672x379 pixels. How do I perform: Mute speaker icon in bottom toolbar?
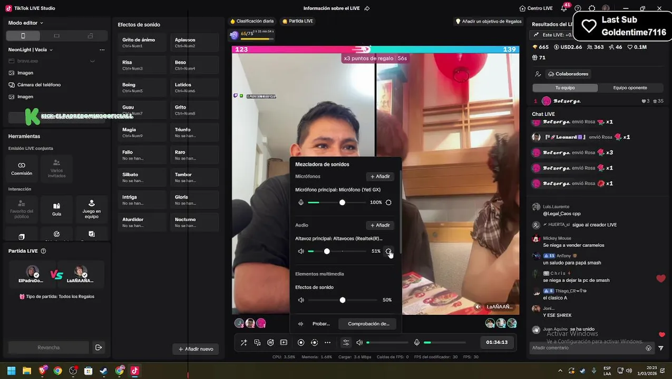tap(359, 343)
